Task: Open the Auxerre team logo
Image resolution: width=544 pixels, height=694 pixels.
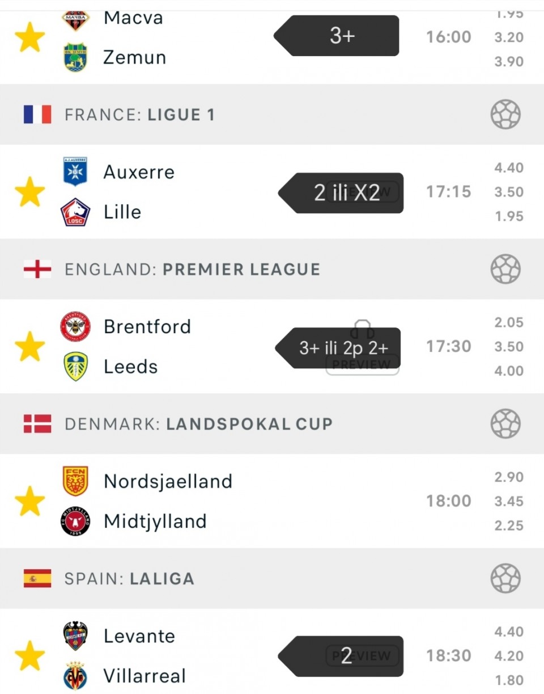Action: pos(75,171)
